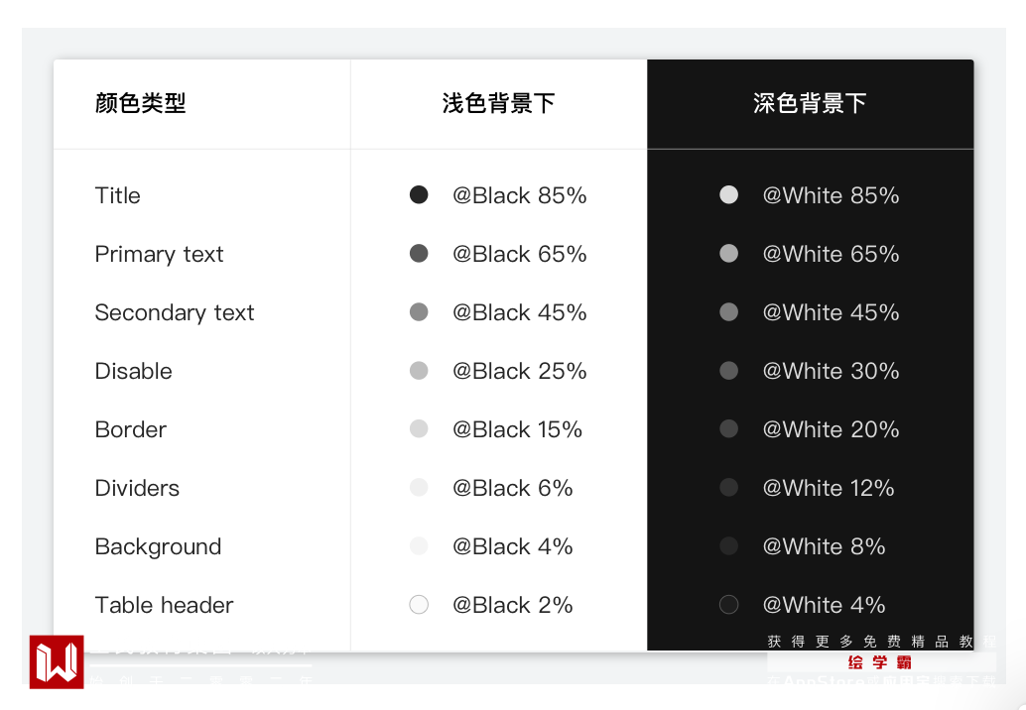The height and width of the screenshot is (710, 1026).
Task: Choose the @Black 2% outlined circle
Action: (419, 605)
